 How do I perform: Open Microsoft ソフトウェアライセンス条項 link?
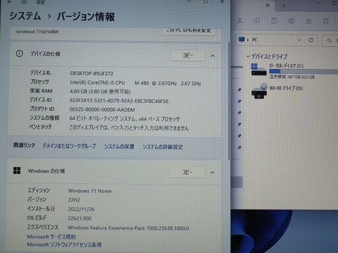[64, 244]
